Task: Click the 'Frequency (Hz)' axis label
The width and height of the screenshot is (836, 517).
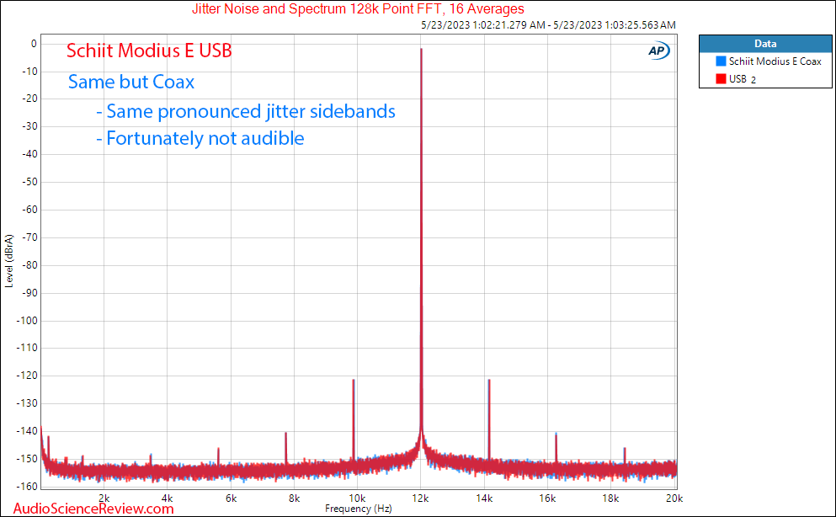Action: pos(359,509)
